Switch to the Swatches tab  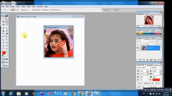click(x=146, y=31)
